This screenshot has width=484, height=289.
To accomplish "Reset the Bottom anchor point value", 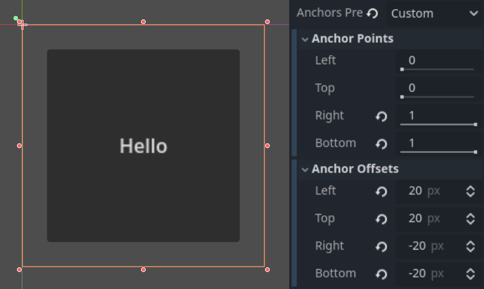I will coord(381,144).
